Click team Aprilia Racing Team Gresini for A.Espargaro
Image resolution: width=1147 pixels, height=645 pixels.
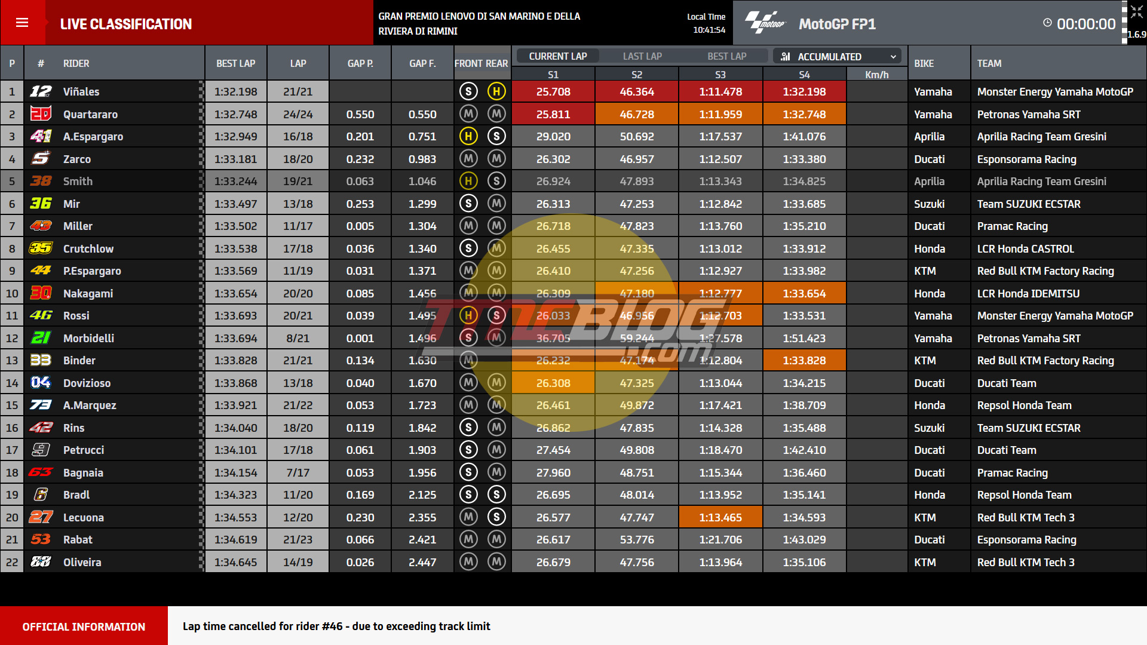1041,136
